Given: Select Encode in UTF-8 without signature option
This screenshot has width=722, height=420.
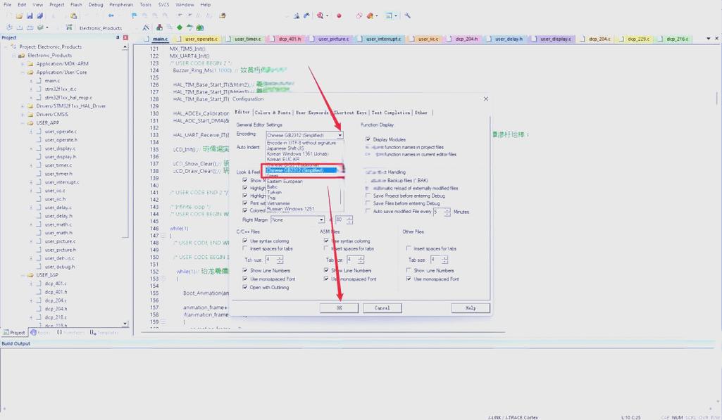Looking at the screenshot, I should pos(301,143).
